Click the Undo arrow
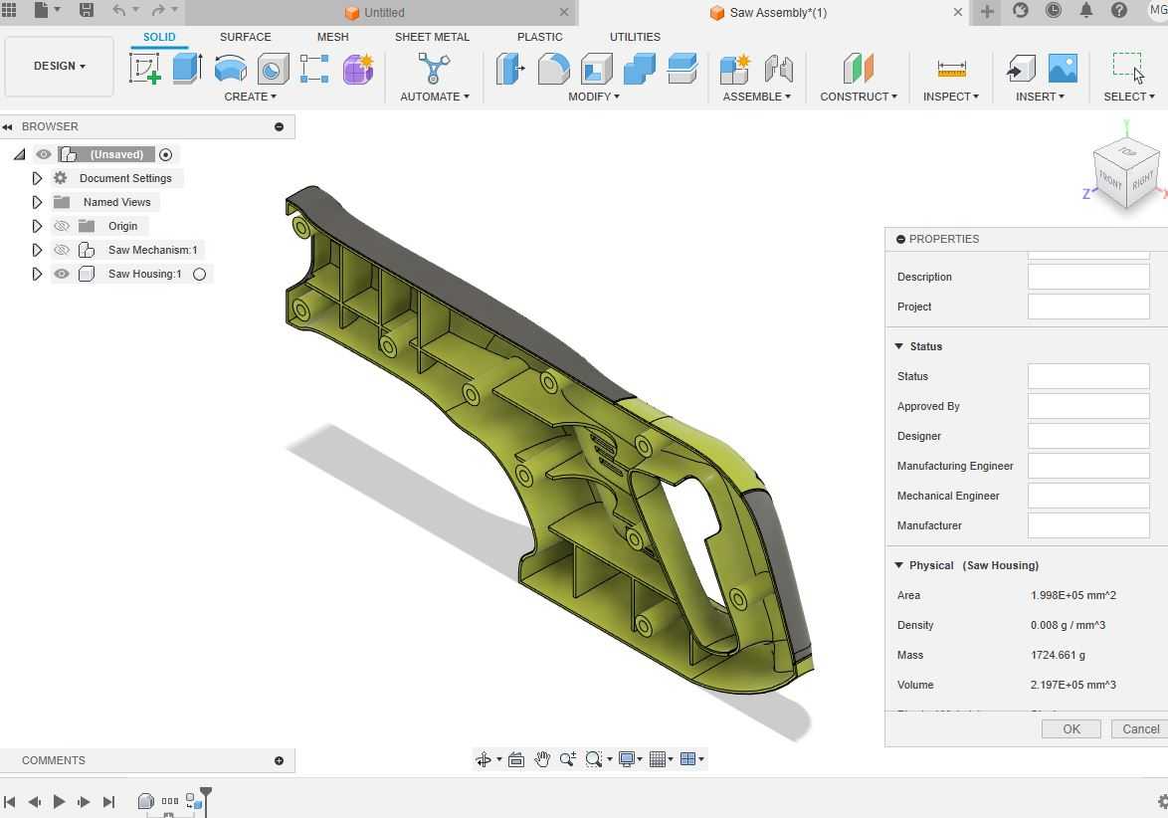Image resolution: width=1168 pixels, height=818 pixels. 119,10
